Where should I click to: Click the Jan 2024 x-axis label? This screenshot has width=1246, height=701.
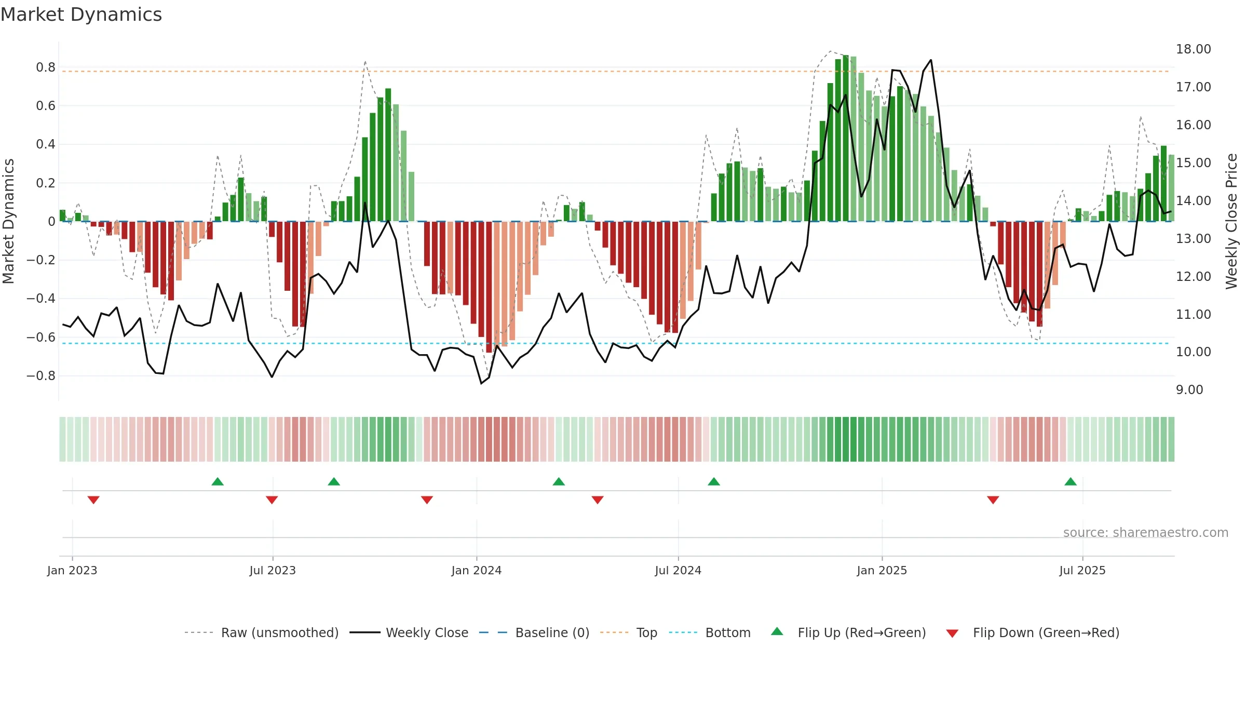point(477,570)
